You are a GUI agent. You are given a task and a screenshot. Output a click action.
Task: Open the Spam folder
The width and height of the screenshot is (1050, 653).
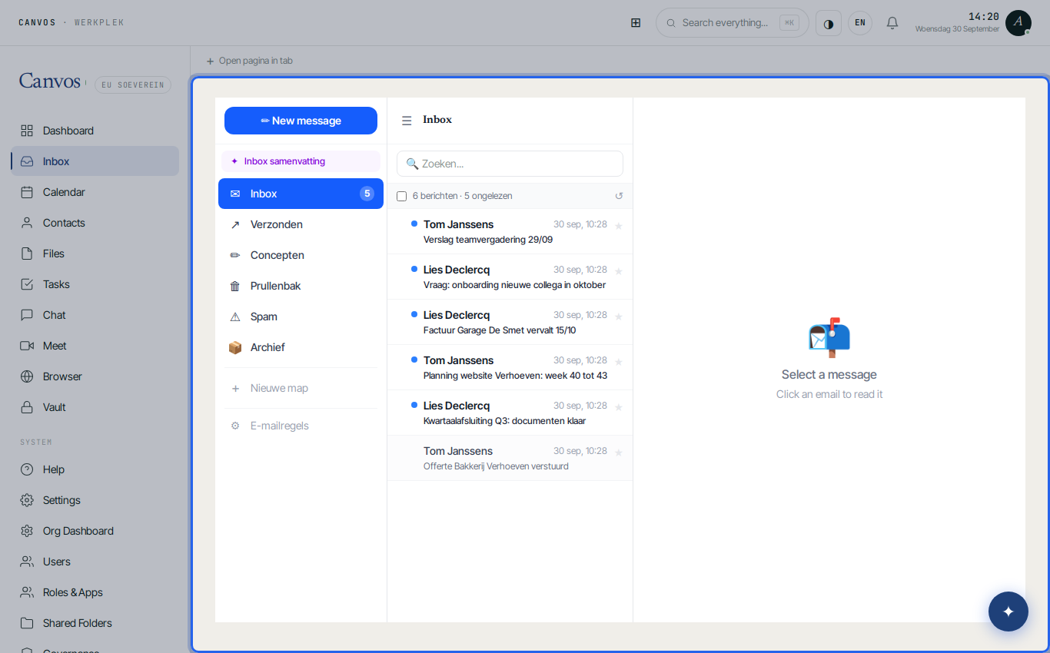point(301,317)
